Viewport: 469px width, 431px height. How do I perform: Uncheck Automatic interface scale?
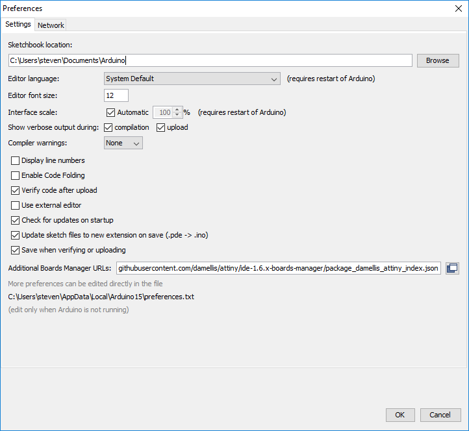click(x=110, y=112)
